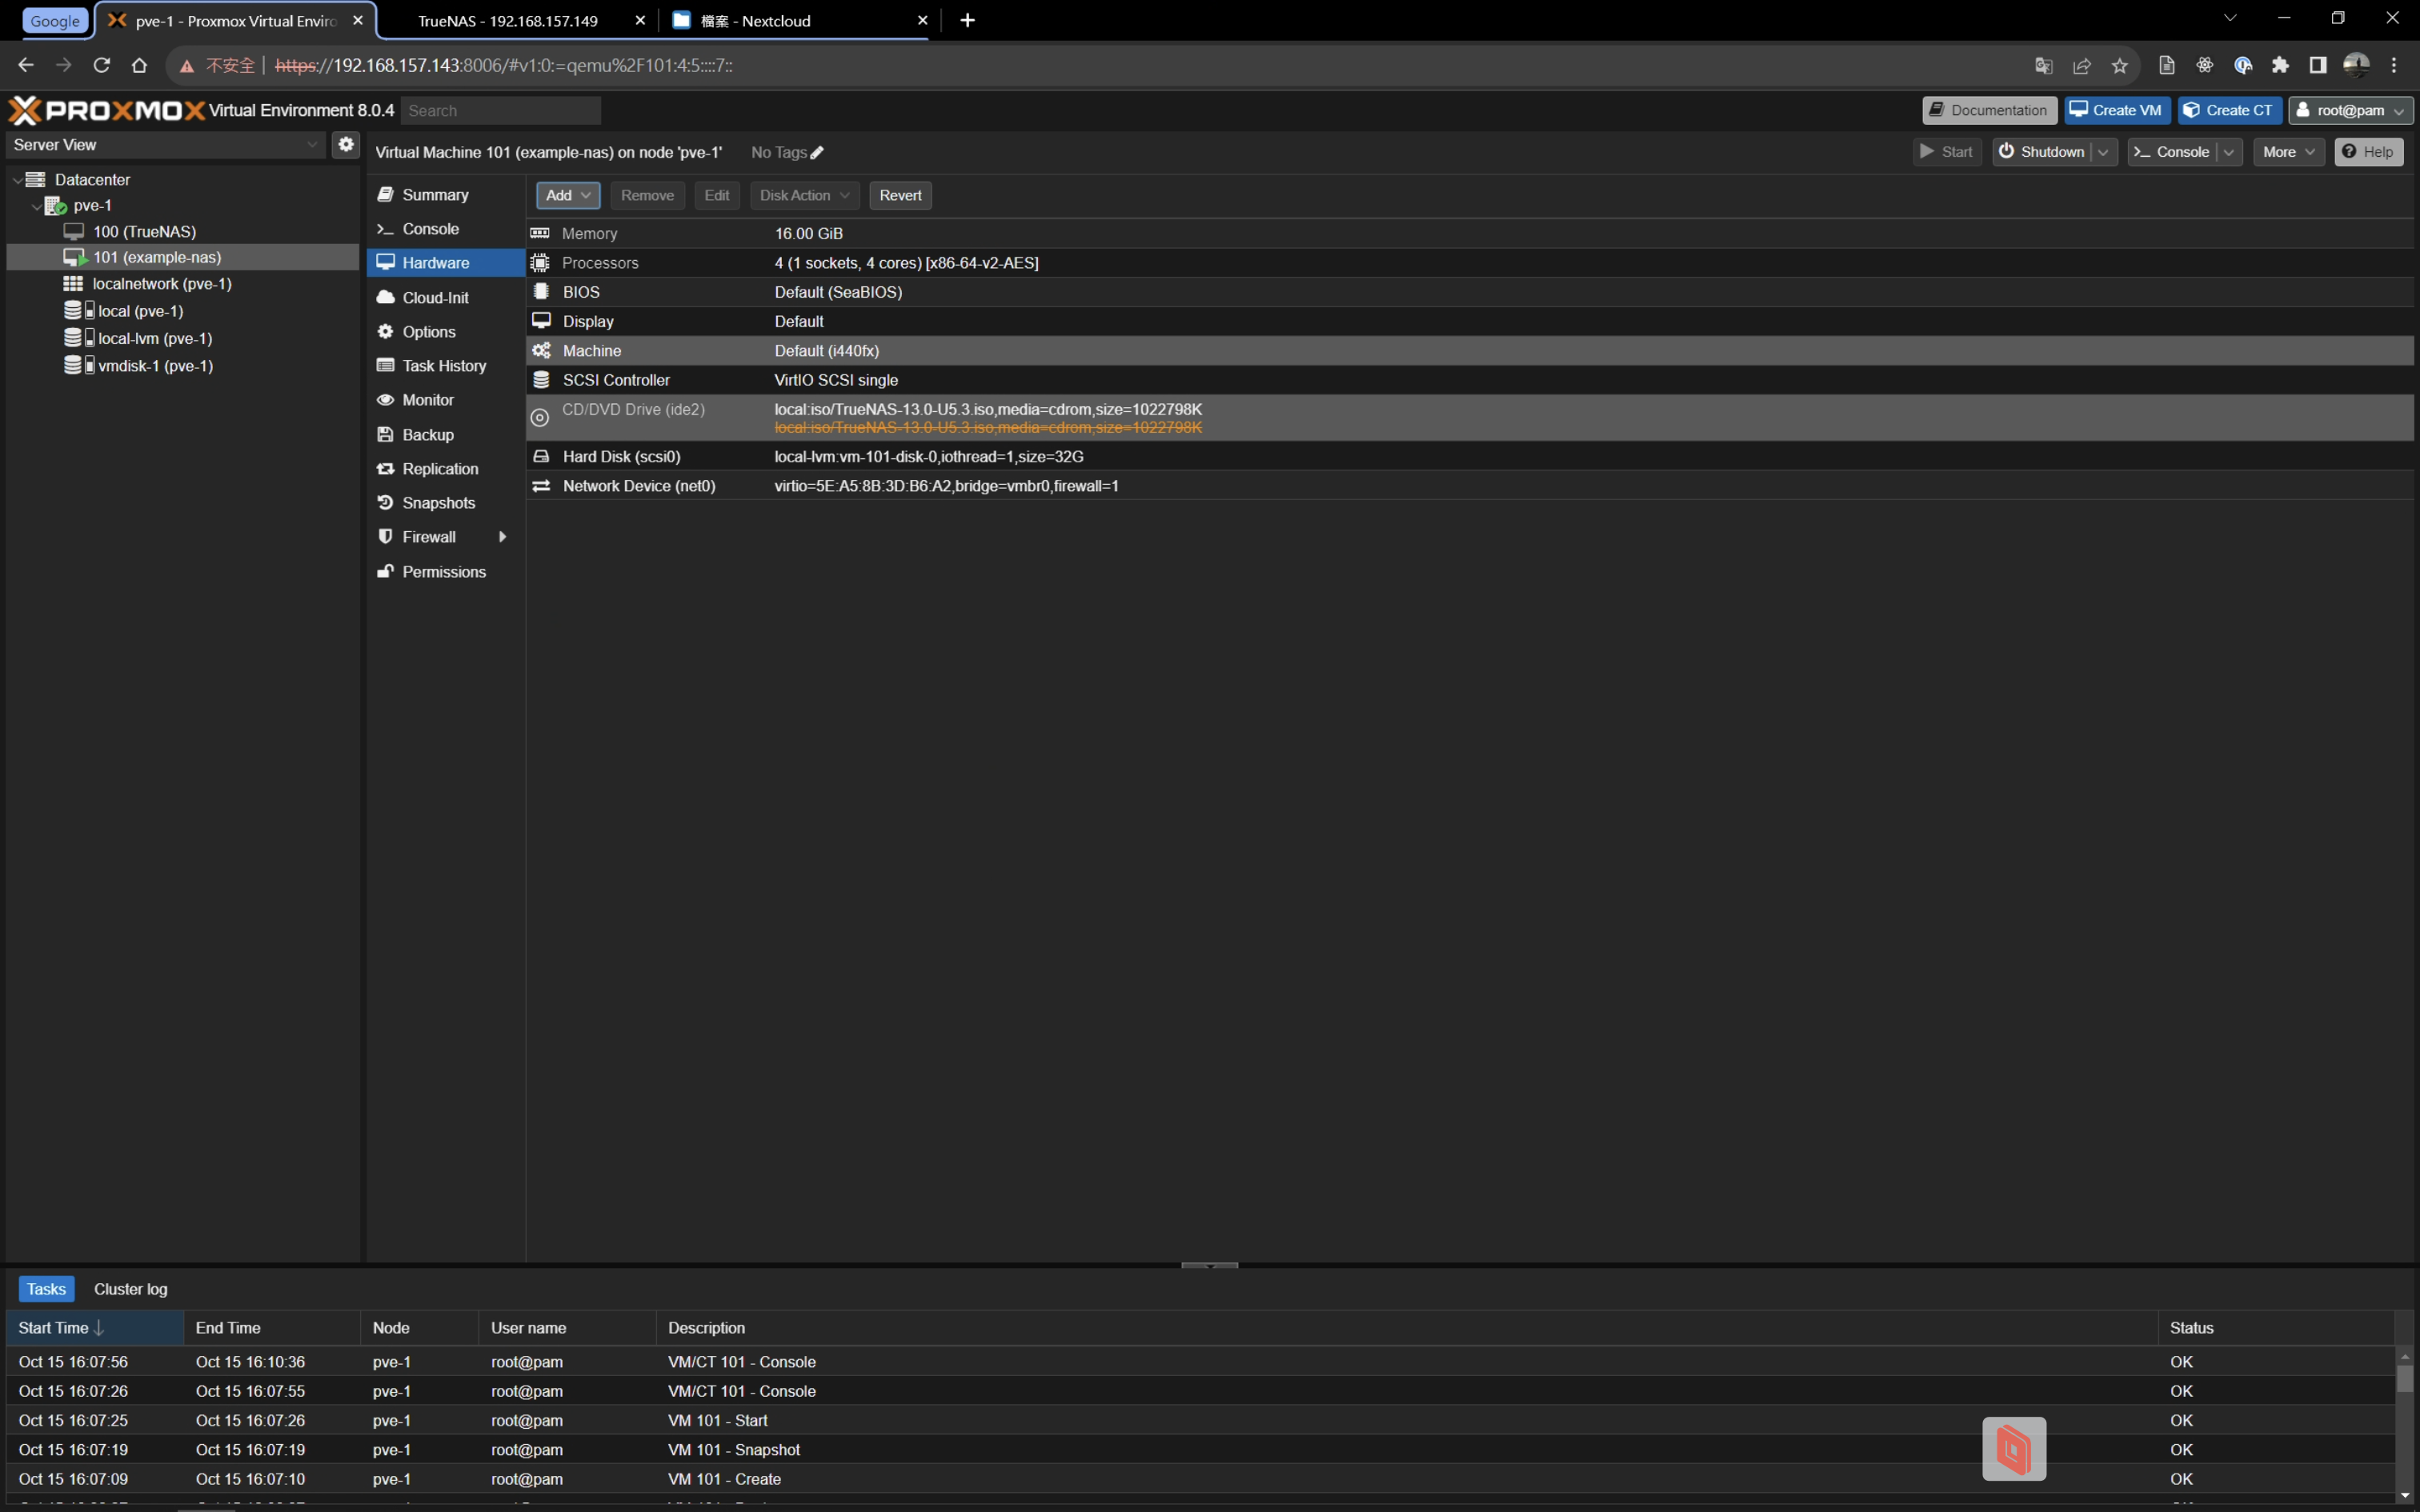Open the Shutdown dropdown arrow
This screenshot has height=1512, width=2420.
[2103, 152]
